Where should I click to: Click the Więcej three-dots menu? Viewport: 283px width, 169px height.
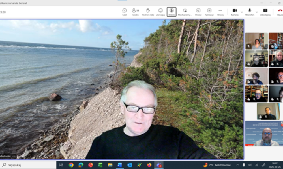click(220, 12)
